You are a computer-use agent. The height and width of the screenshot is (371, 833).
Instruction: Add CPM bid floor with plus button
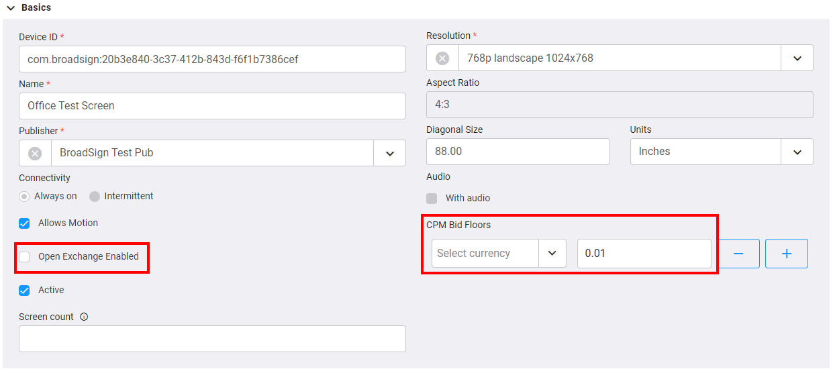point(787,254)
